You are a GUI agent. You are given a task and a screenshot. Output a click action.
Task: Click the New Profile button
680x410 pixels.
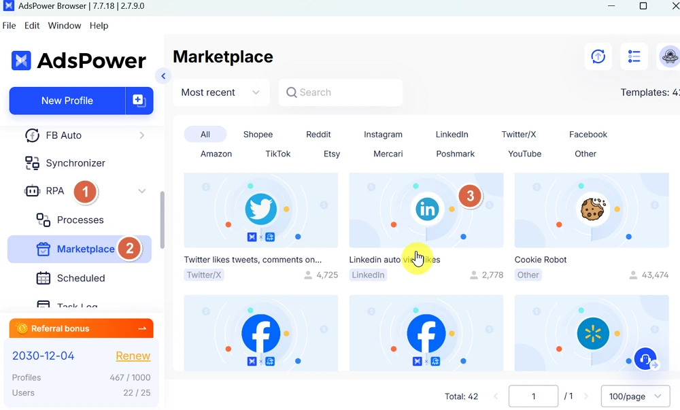click(67, 101)
